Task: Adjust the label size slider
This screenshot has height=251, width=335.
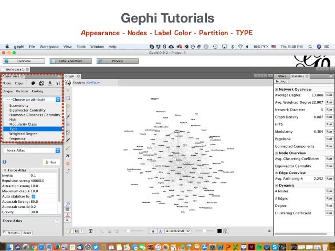Action: coord(204,231)
